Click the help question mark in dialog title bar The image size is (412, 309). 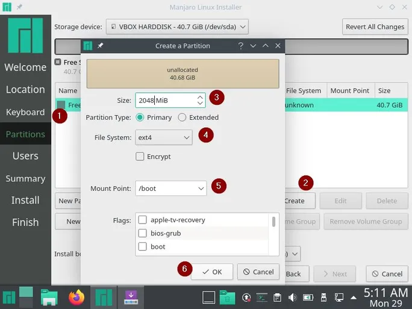click(x=240, y=46)
